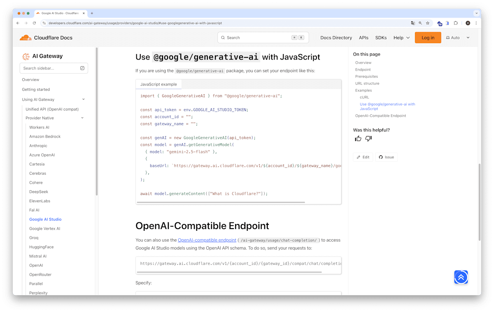This screenshot has width=494, height=312.
Task: Give thumbs up feedback
Action: coord(358,139)
